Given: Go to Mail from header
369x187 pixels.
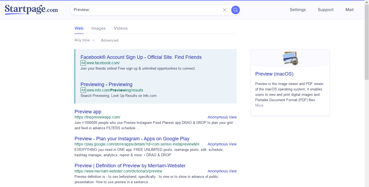Looking at the screenshot, I should pyautogui.click(x=349, y=10).
